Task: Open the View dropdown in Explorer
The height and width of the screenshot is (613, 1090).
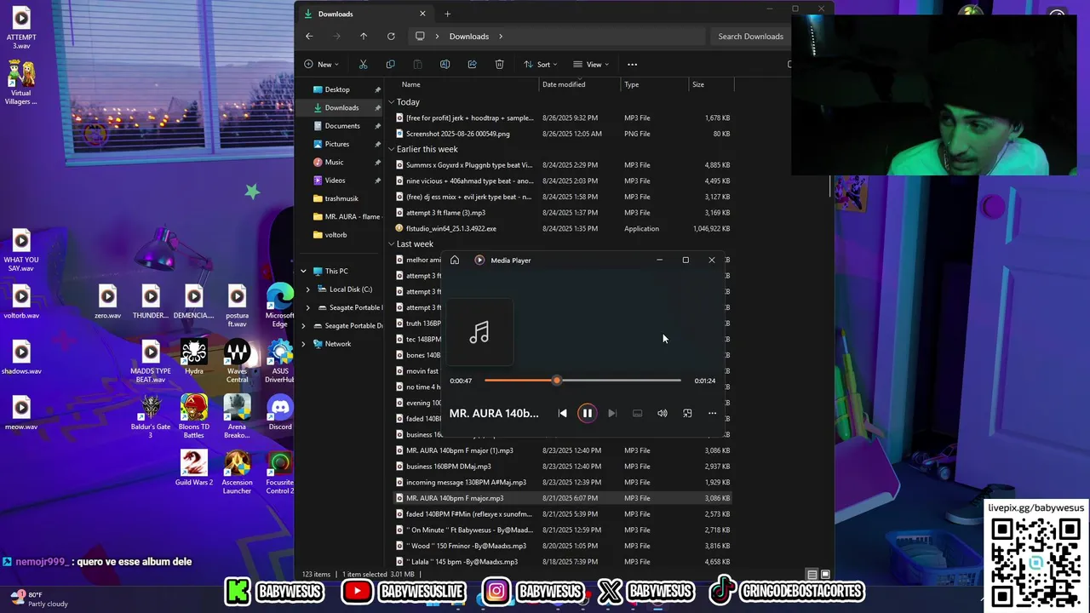Action: 590,64
